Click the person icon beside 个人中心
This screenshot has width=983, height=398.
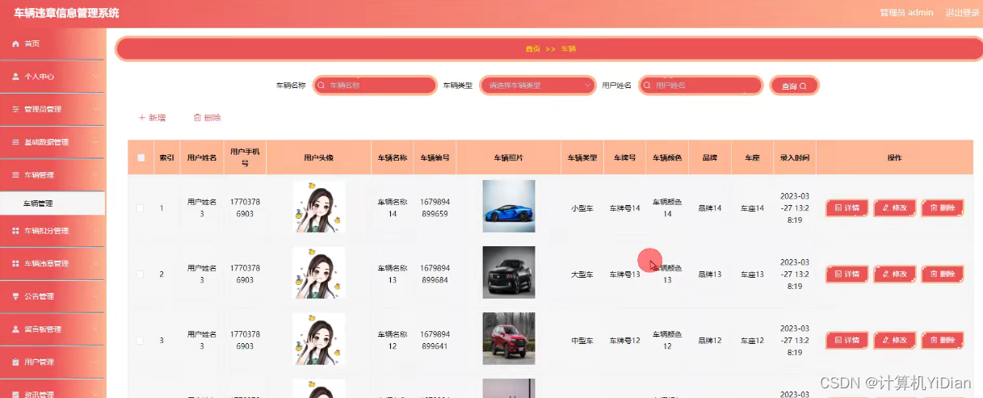point(15,77)
